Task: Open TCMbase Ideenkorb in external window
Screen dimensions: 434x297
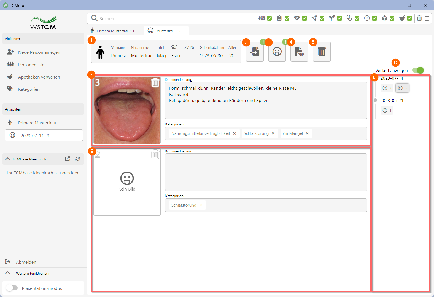Action: (68, 159)
